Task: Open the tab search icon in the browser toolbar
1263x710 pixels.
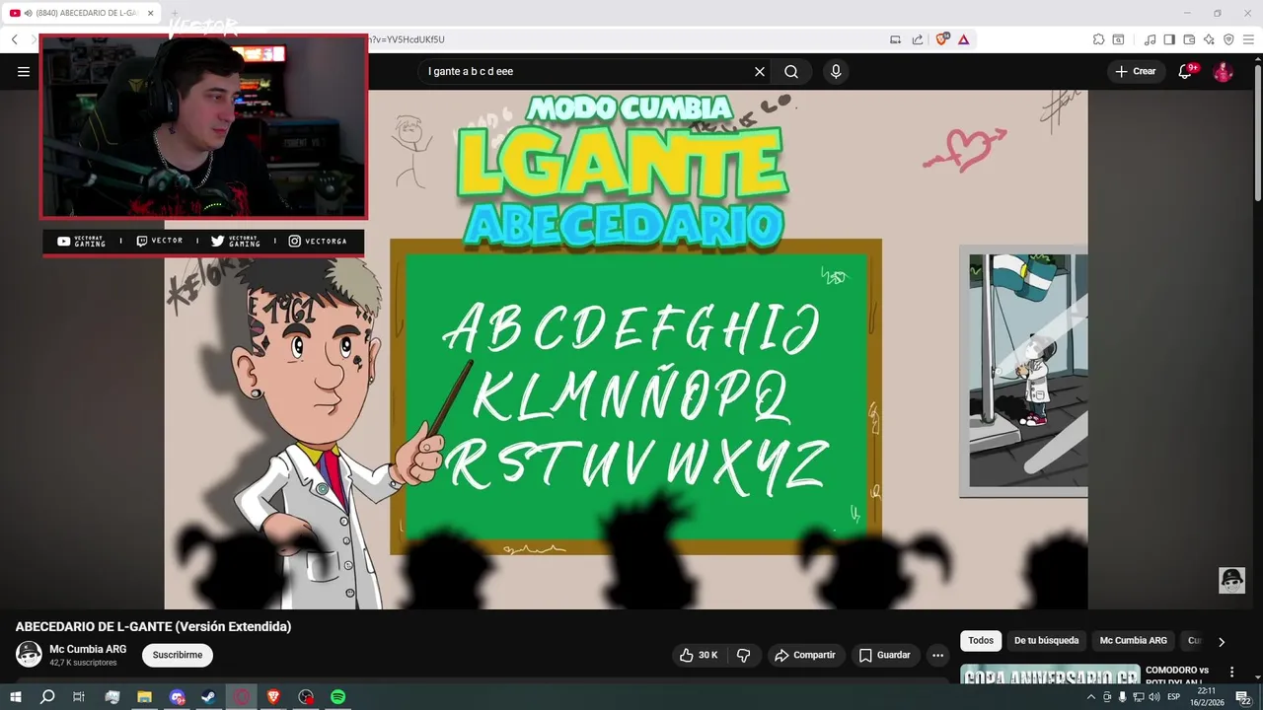Action: click(1118, 39)
